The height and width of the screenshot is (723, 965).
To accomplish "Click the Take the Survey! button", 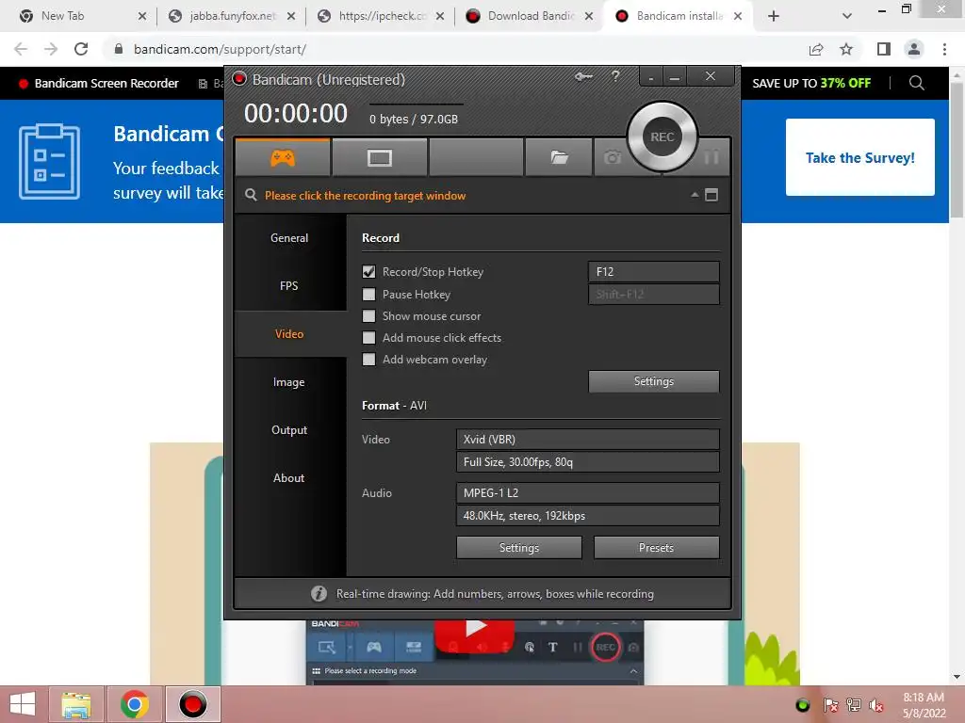I will coord(859,157).
